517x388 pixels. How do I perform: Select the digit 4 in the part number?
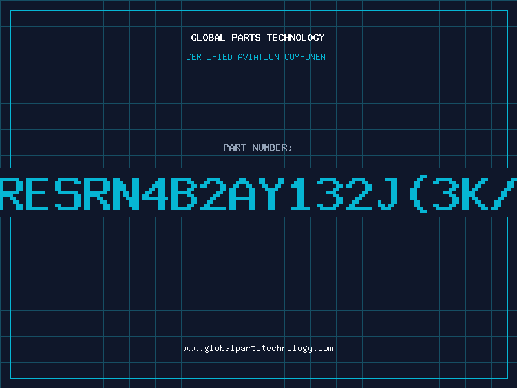coord(155,194)
